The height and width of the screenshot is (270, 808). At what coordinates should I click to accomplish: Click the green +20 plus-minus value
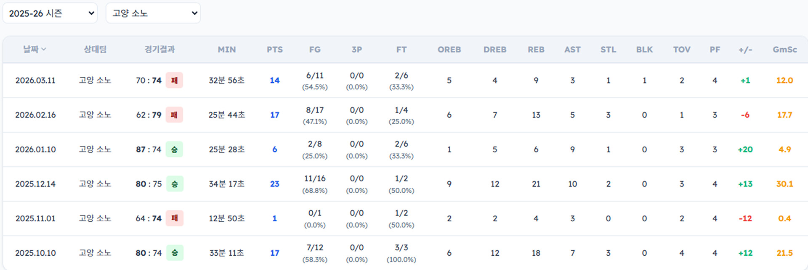tap(745, 149)
